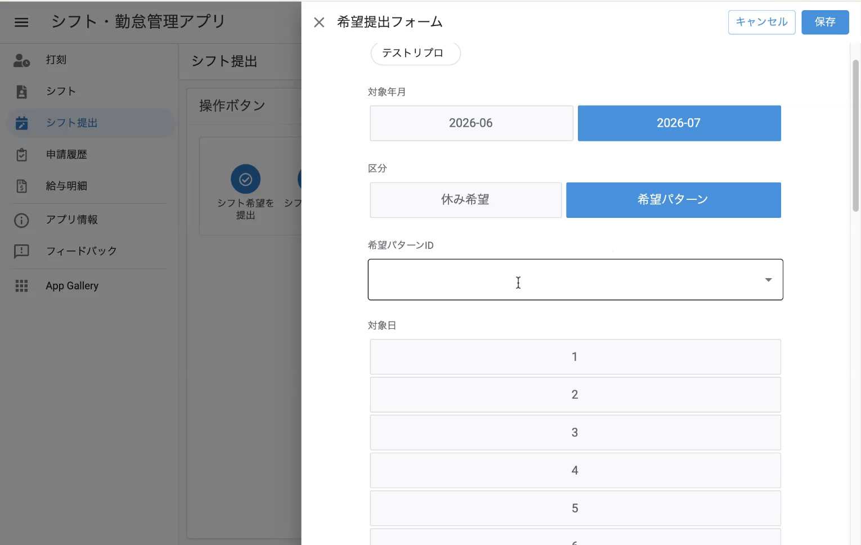The image size is (861, 545).
Task: Click the 区分 label
Action: coord(377,168)
